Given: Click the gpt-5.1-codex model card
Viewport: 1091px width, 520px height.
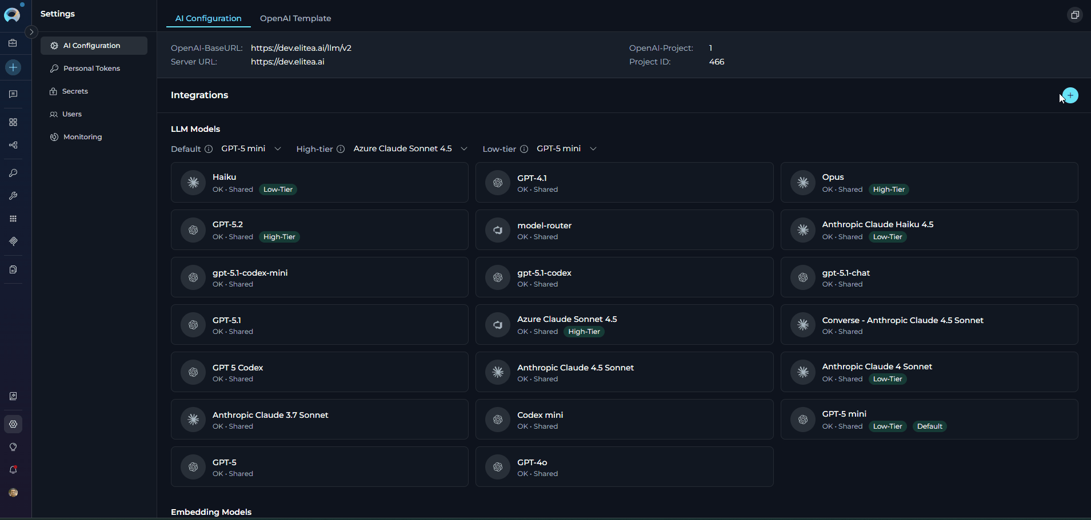Looking at the screenshot, I should tap(624, 277).
